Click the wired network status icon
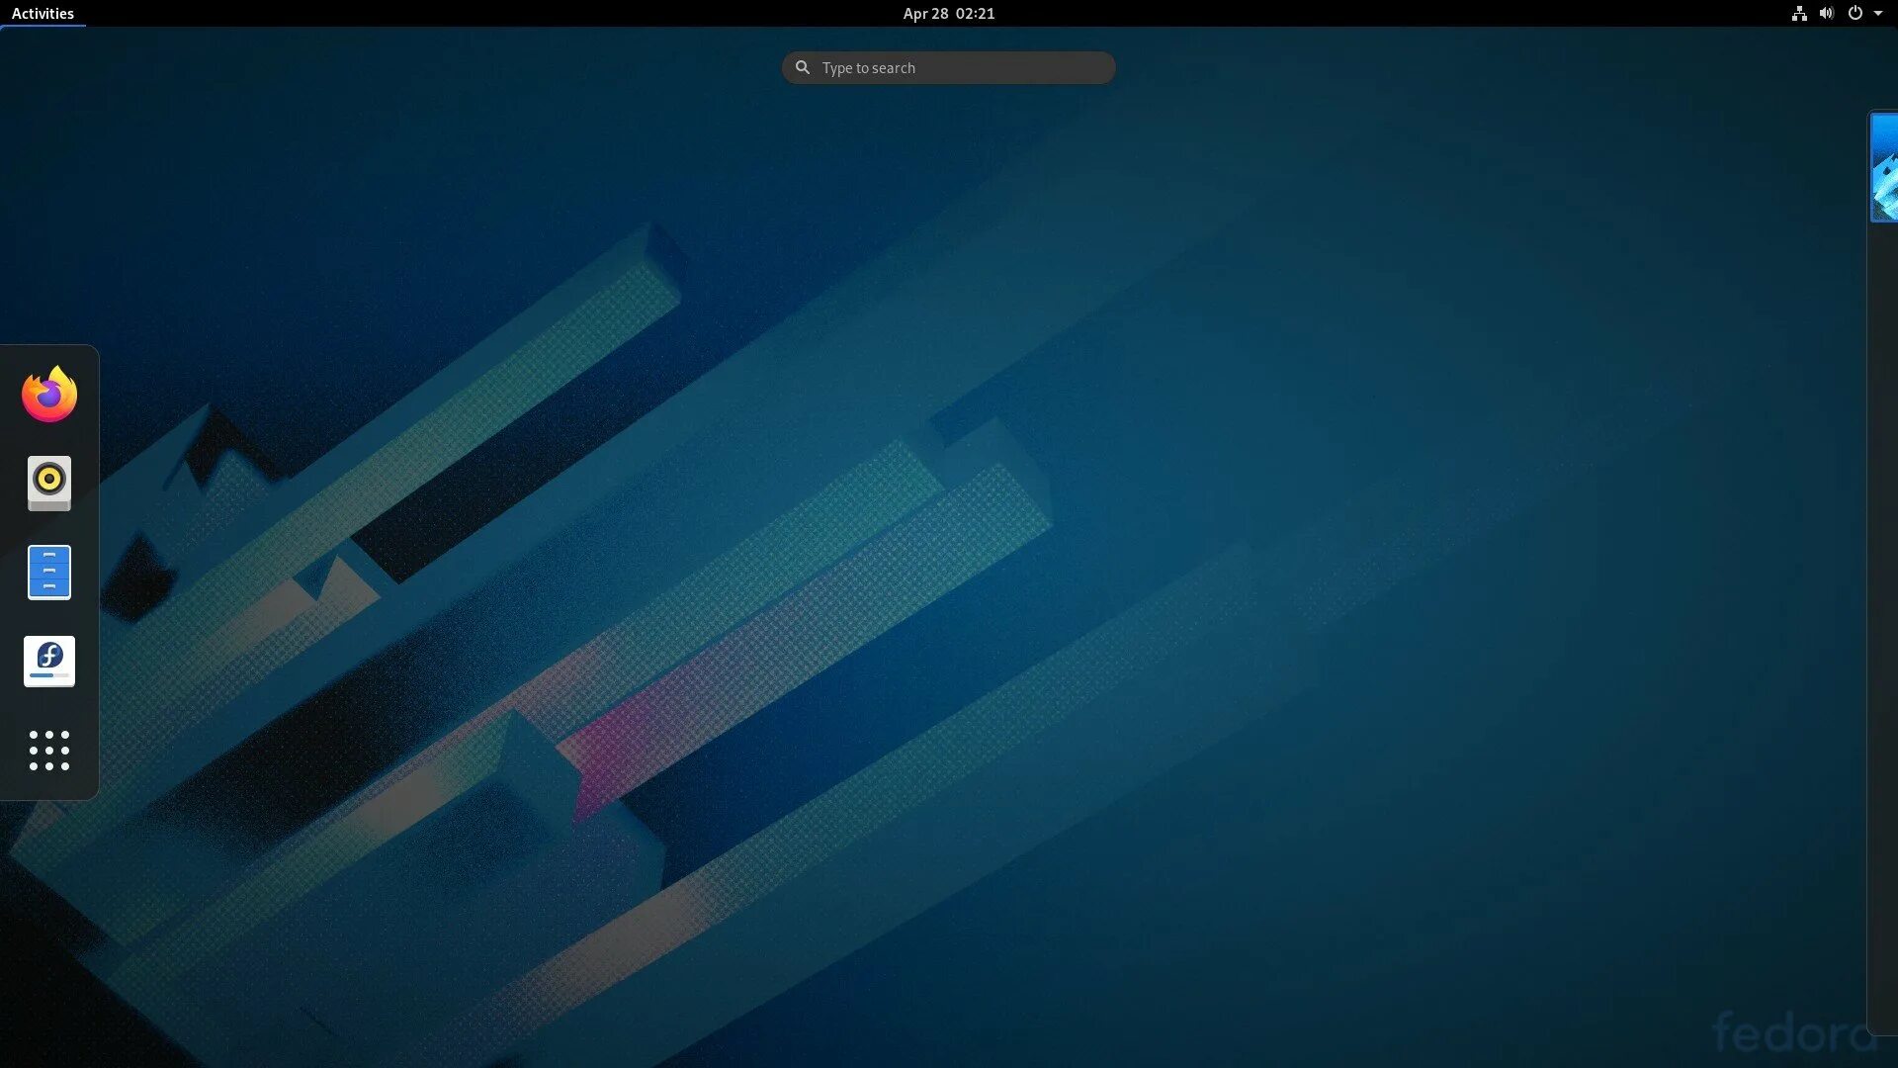 [x=1799, y=13]
